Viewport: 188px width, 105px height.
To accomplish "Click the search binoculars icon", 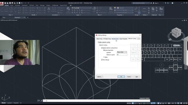I will click(151, 3).
